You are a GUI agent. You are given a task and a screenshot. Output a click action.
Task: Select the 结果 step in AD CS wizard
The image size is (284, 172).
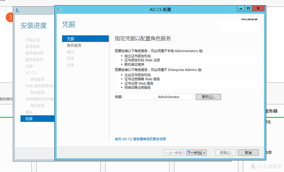point(71,65)
